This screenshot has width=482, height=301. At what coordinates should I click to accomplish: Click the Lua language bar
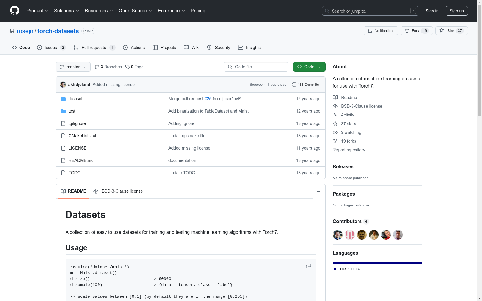(x=377, y=263)
